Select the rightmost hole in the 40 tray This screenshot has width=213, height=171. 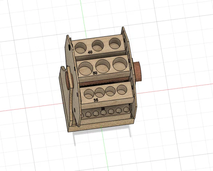click(115, 44)
